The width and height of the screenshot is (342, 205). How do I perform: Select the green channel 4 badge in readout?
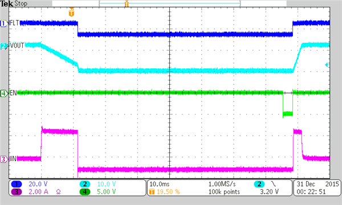pos(85,192)
